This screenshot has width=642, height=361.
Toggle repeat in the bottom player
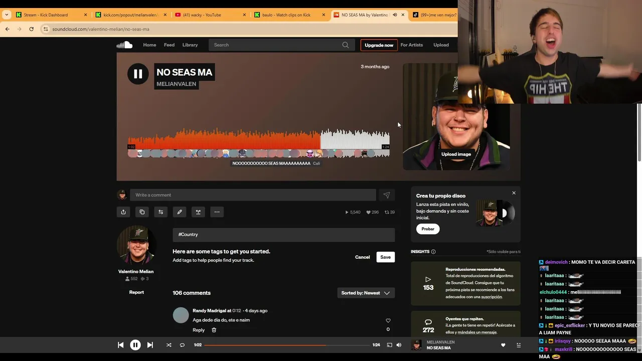coord(182,345)
